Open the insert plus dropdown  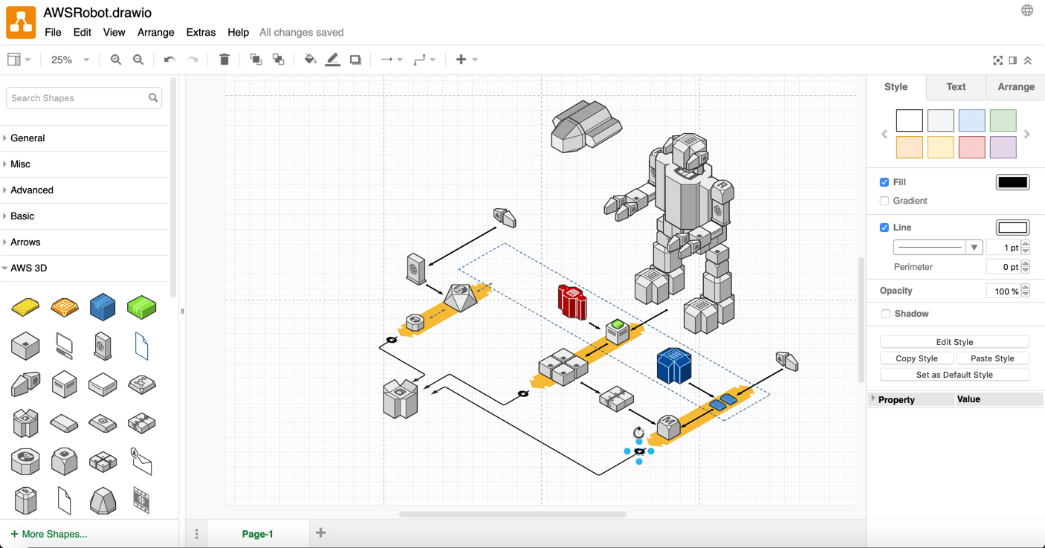tap(466, 59)
